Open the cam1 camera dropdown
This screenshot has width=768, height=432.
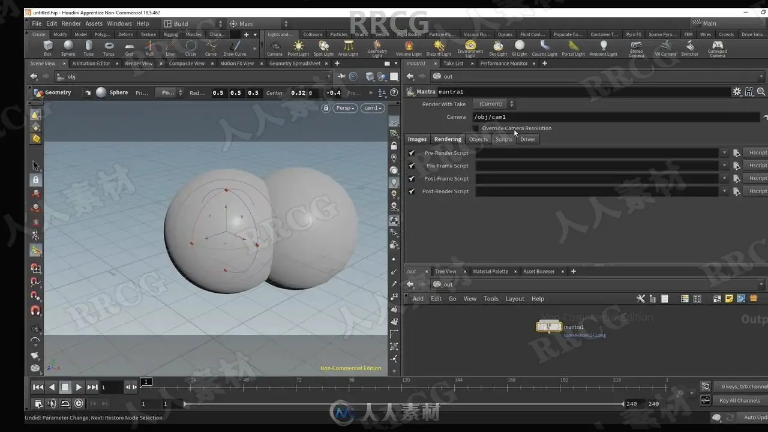[373, 108]
